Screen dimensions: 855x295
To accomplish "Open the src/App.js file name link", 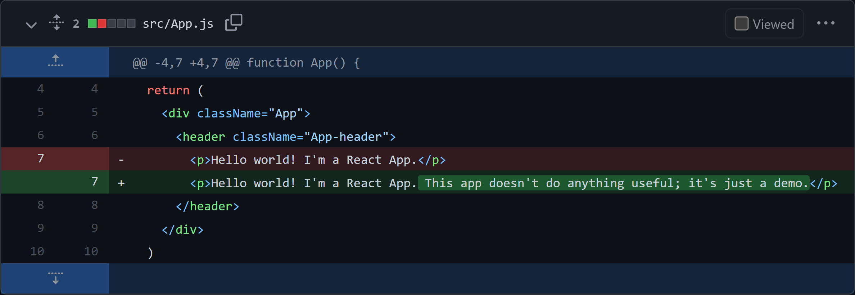I will pos(178,24).
